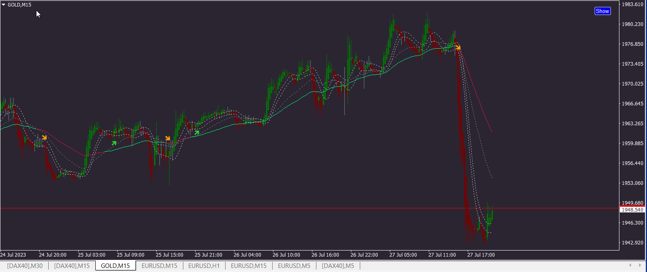Click the 26 Jul 04:00 time label
This screenshot has height=272, width=647.
[247, 255]
